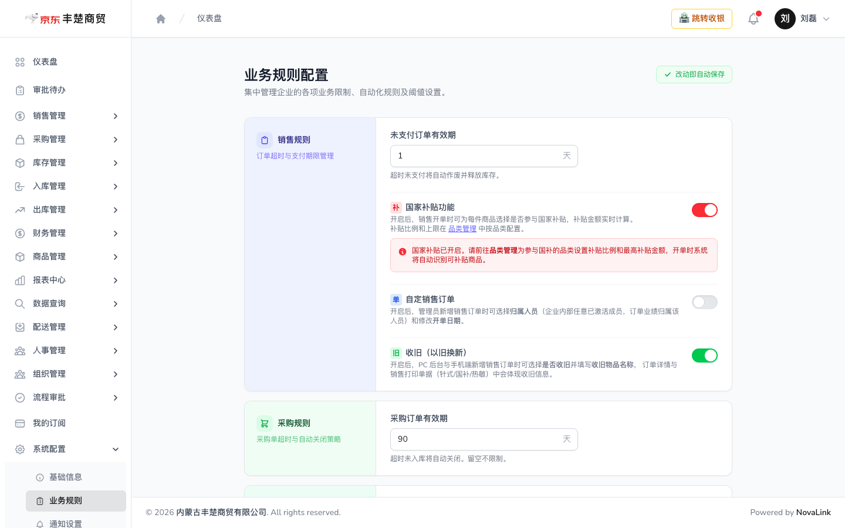Click the NovaLink footer link
845x528 pixels.
(813, 513)
